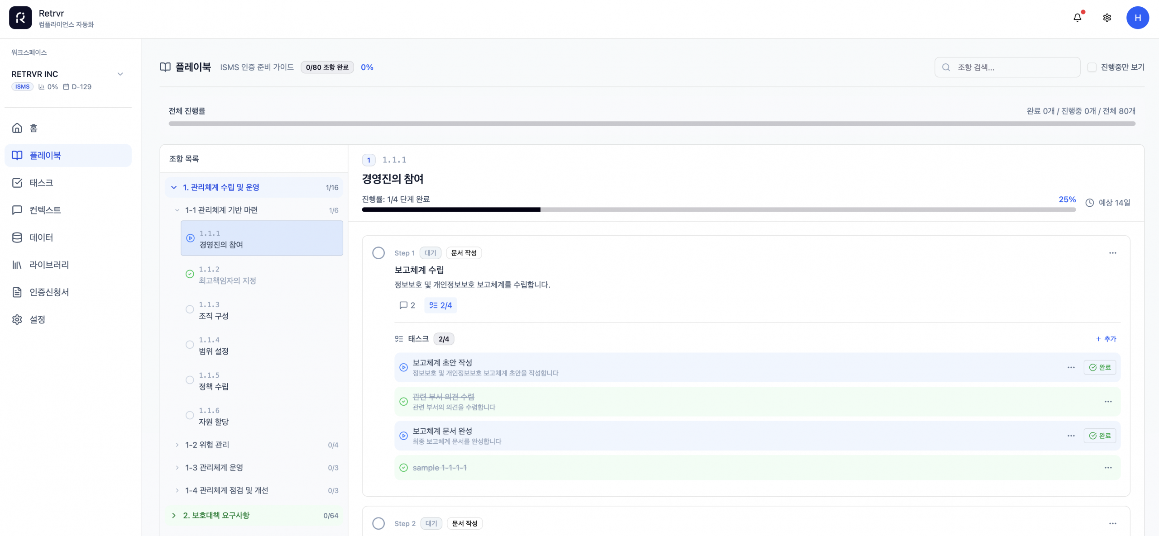Click + 추가 to add a task

(x=1106, y=339)
